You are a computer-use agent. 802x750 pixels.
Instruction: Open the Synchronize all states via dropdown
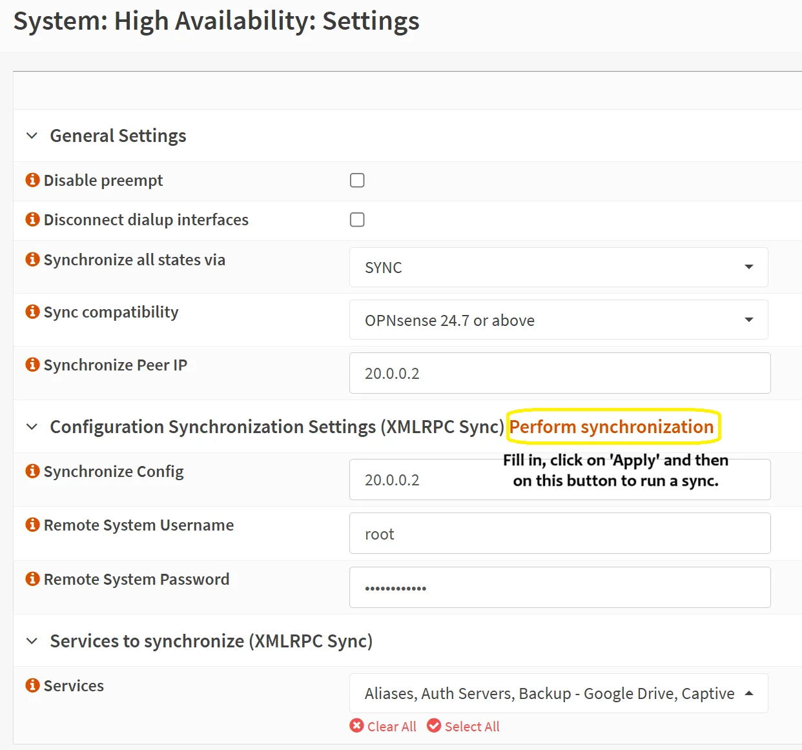tap(559, 267)
